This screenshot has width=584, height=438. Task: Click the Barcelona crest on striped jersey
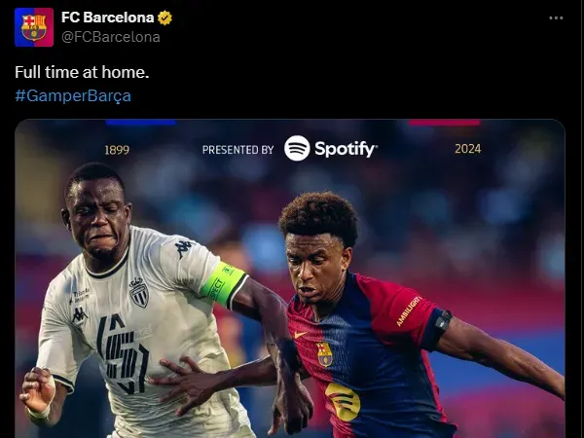click(324, 354)
